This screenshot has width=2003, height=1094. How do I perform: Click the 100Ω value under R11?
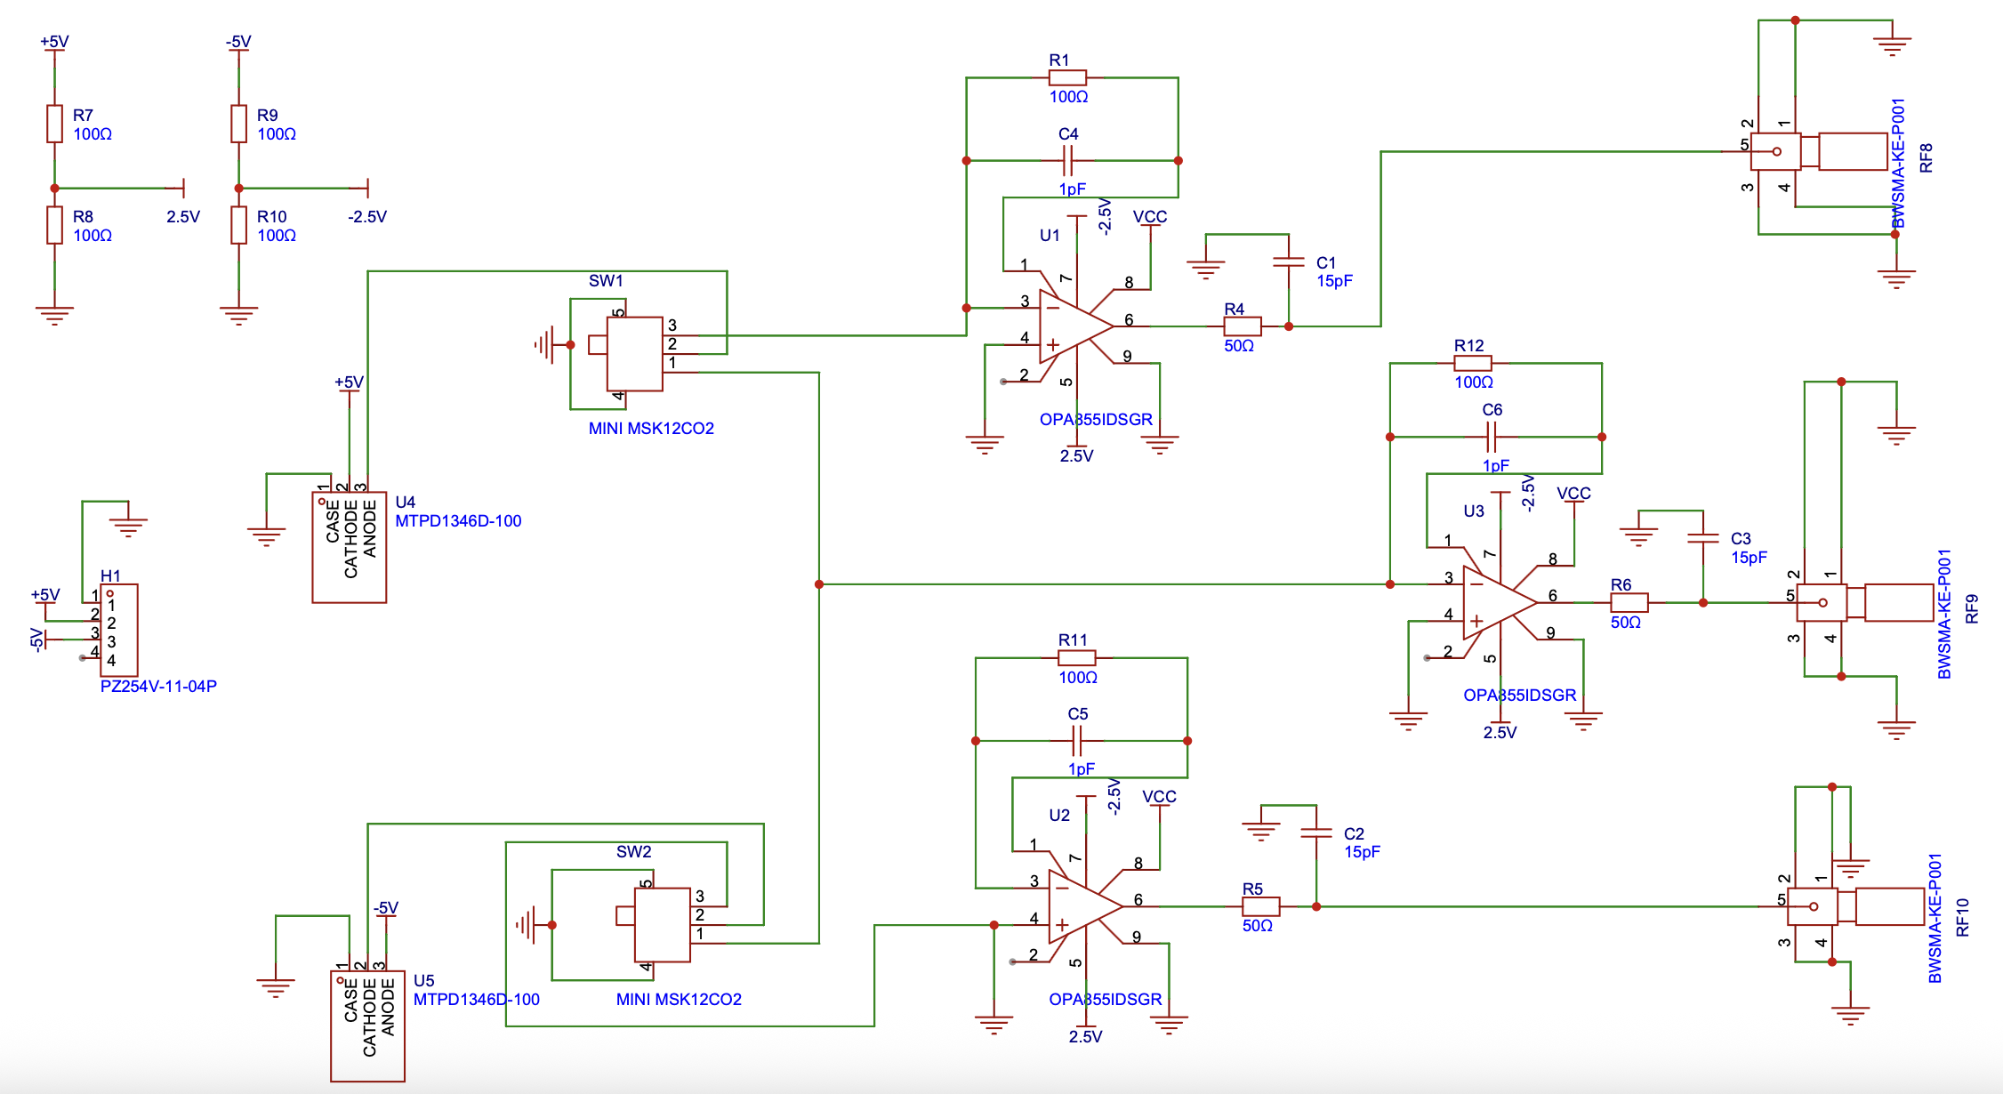1077,677
